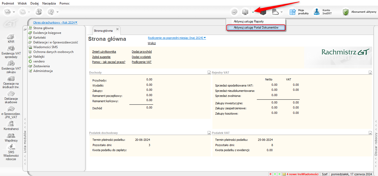Open Rozliczenie za poprzedni miesiąc dropdown

177,38
